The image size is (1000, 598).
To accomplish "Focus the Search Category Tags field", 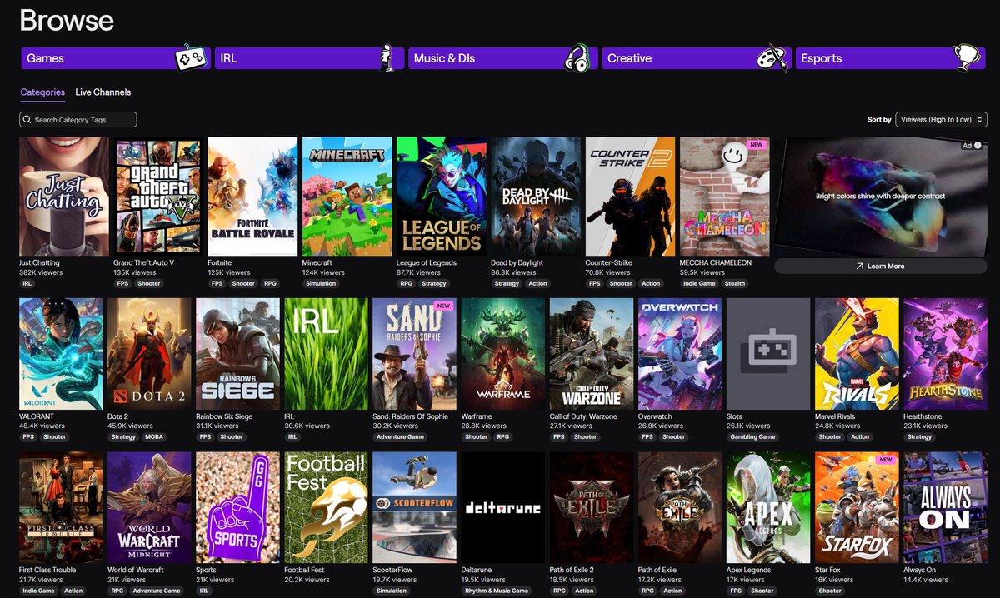I will point(78,120).
